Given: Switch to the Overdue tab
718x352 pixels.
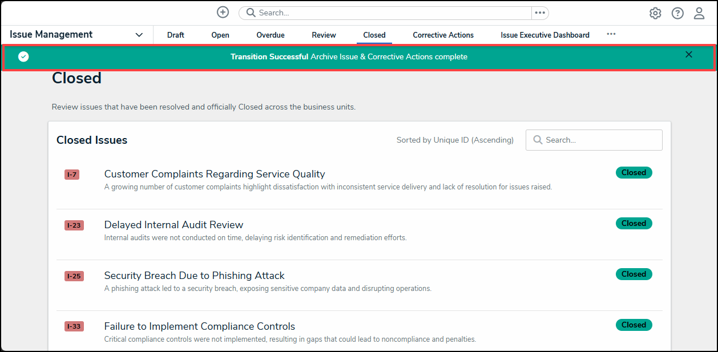Looking at the screenshot, I should [271, 35].
